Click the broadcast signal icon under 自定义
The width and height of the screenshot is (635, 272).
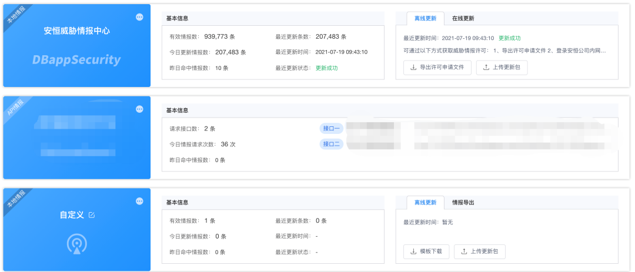point(76,243)
